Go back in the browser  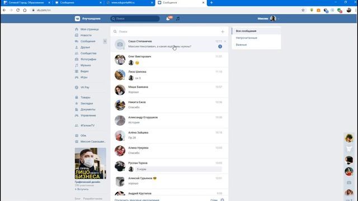(4, 10)
